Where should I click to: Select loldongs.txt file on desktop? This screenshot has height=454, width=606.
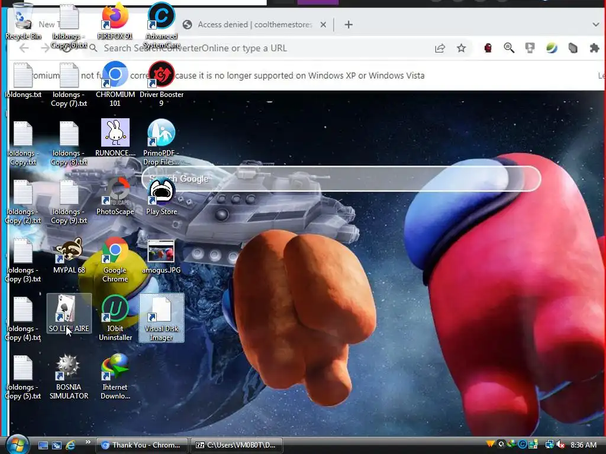click(x=23, y=80)
